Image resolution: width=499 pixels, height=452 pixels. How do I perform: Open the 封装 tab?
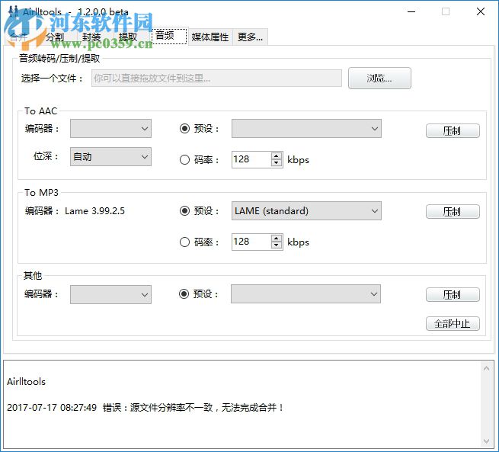(91, 37)
